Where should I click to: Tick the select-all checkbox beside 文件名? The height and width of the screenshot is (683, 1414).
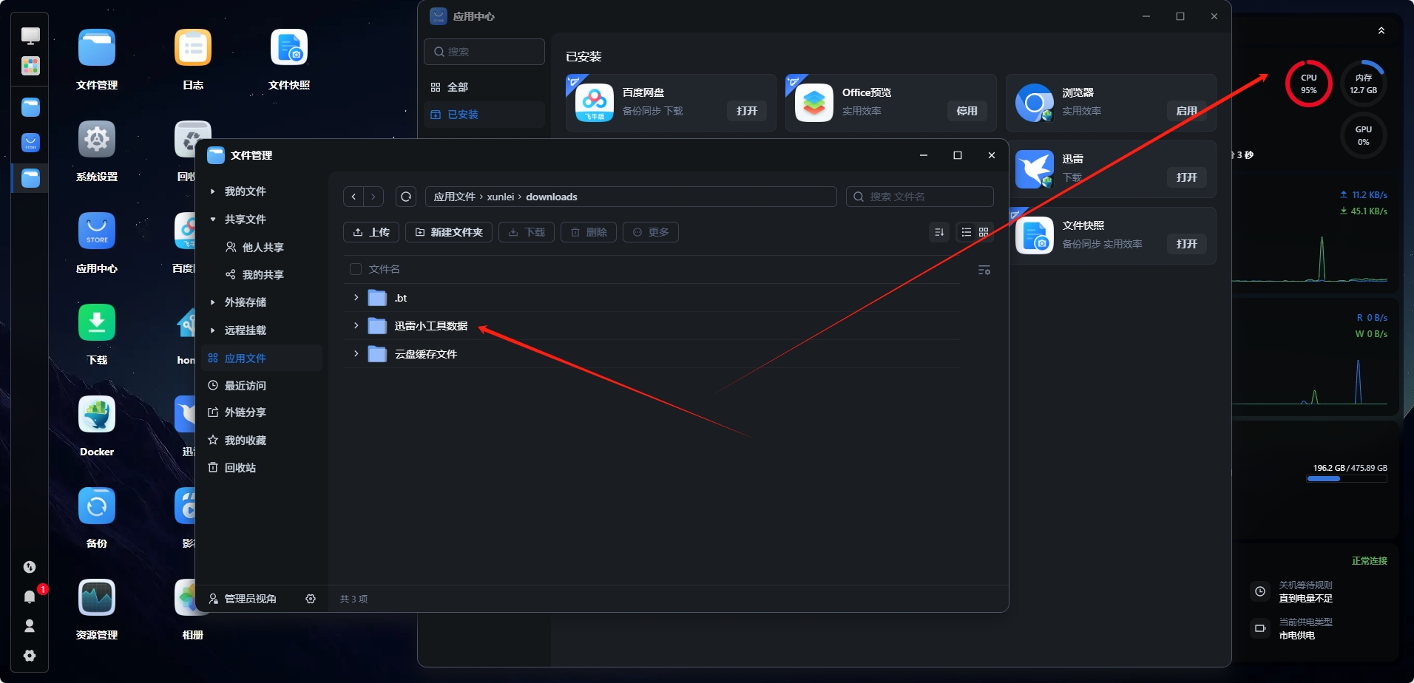[356, 269]
